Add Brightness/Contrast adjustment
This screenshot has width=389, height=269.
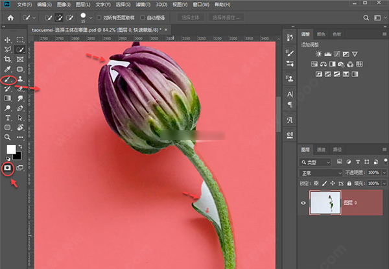(318, 54)
